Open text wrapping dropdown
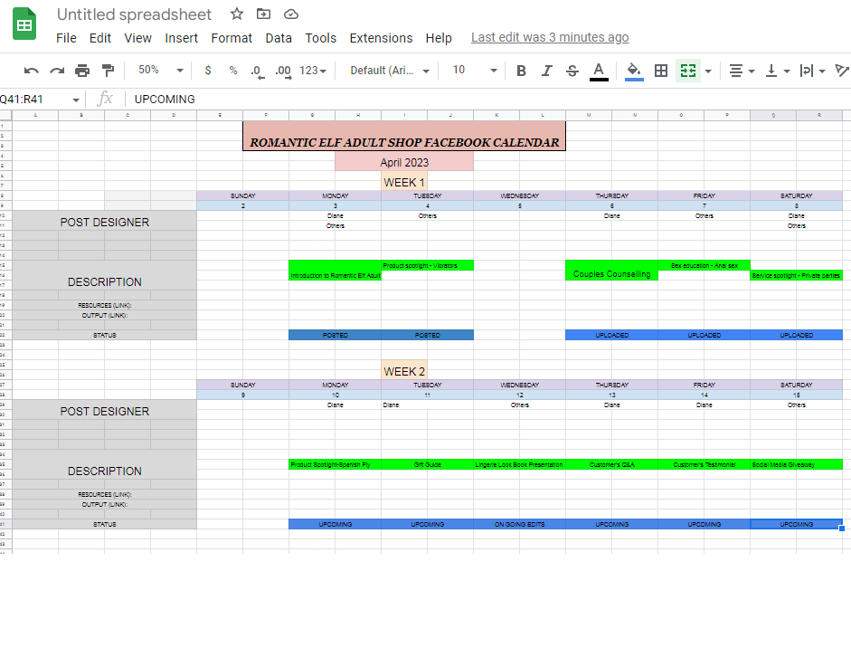The image size is (851, 657). (x=812, y=71)
